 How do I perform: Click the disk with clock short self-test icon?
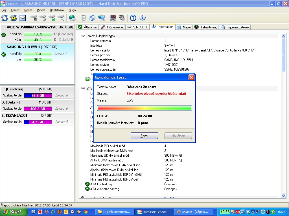pyautogui.click(x=43, y=18)
